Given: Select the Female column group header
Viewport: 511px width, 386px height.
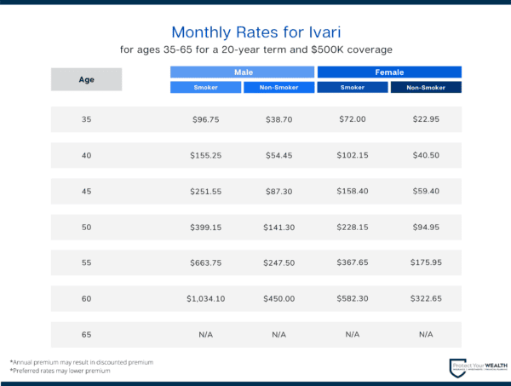Looking at the screenshot, I should pos(389,72).
